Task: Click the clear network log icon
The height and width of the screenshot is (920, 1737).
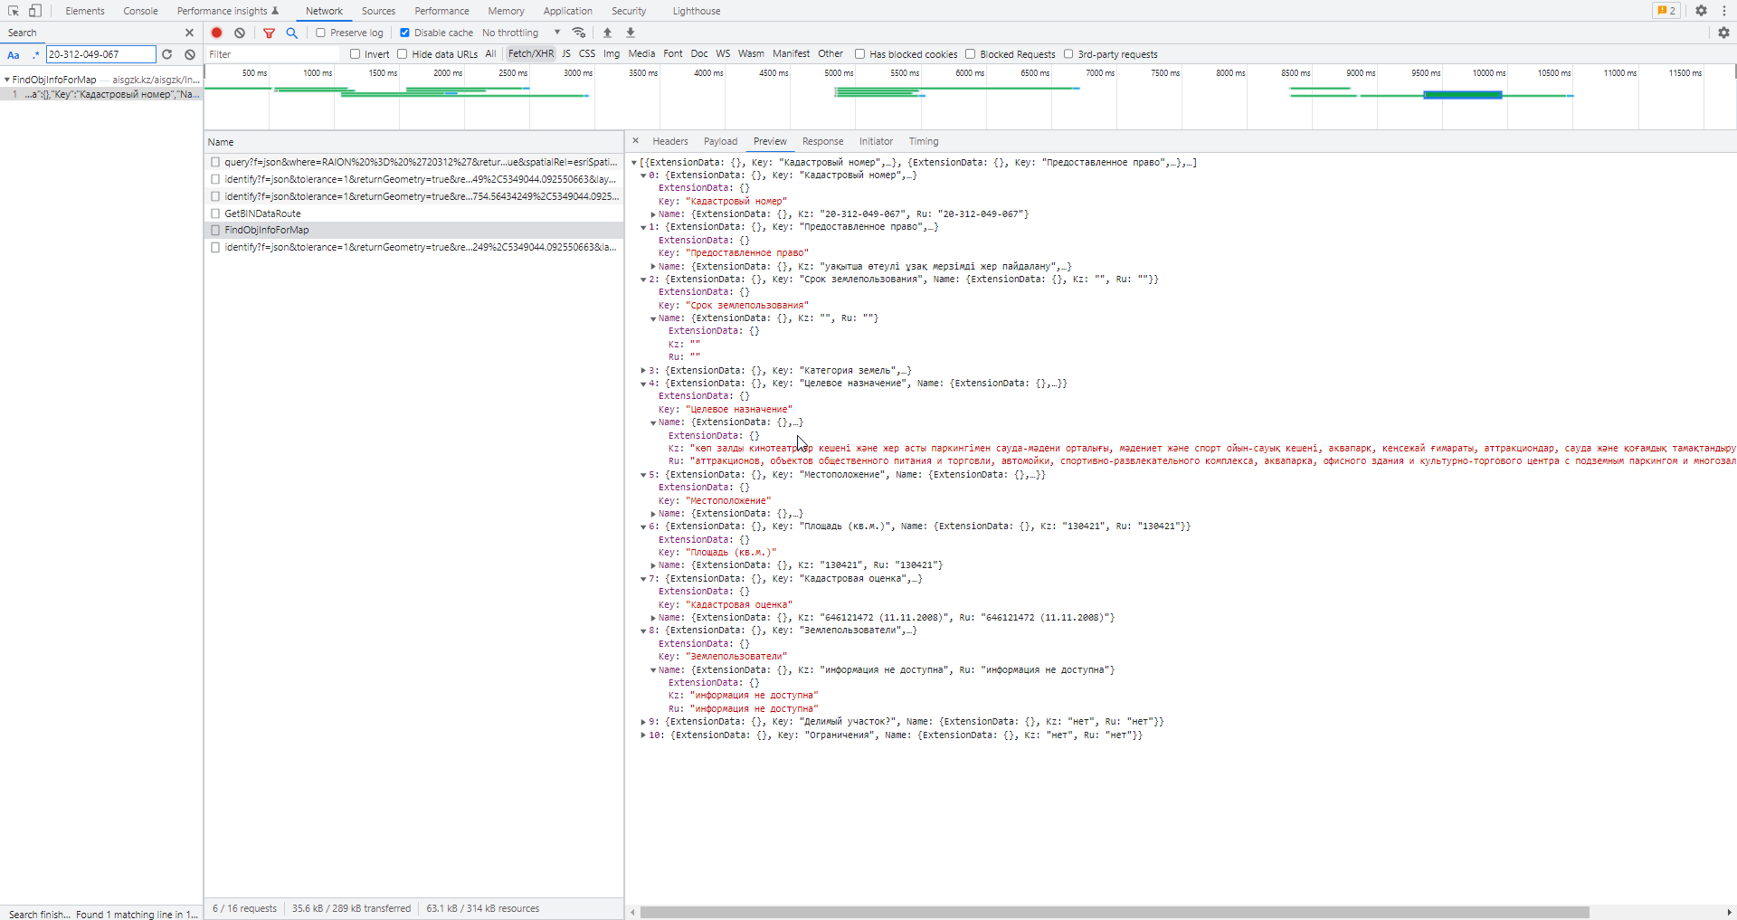Action: point(240,33)
